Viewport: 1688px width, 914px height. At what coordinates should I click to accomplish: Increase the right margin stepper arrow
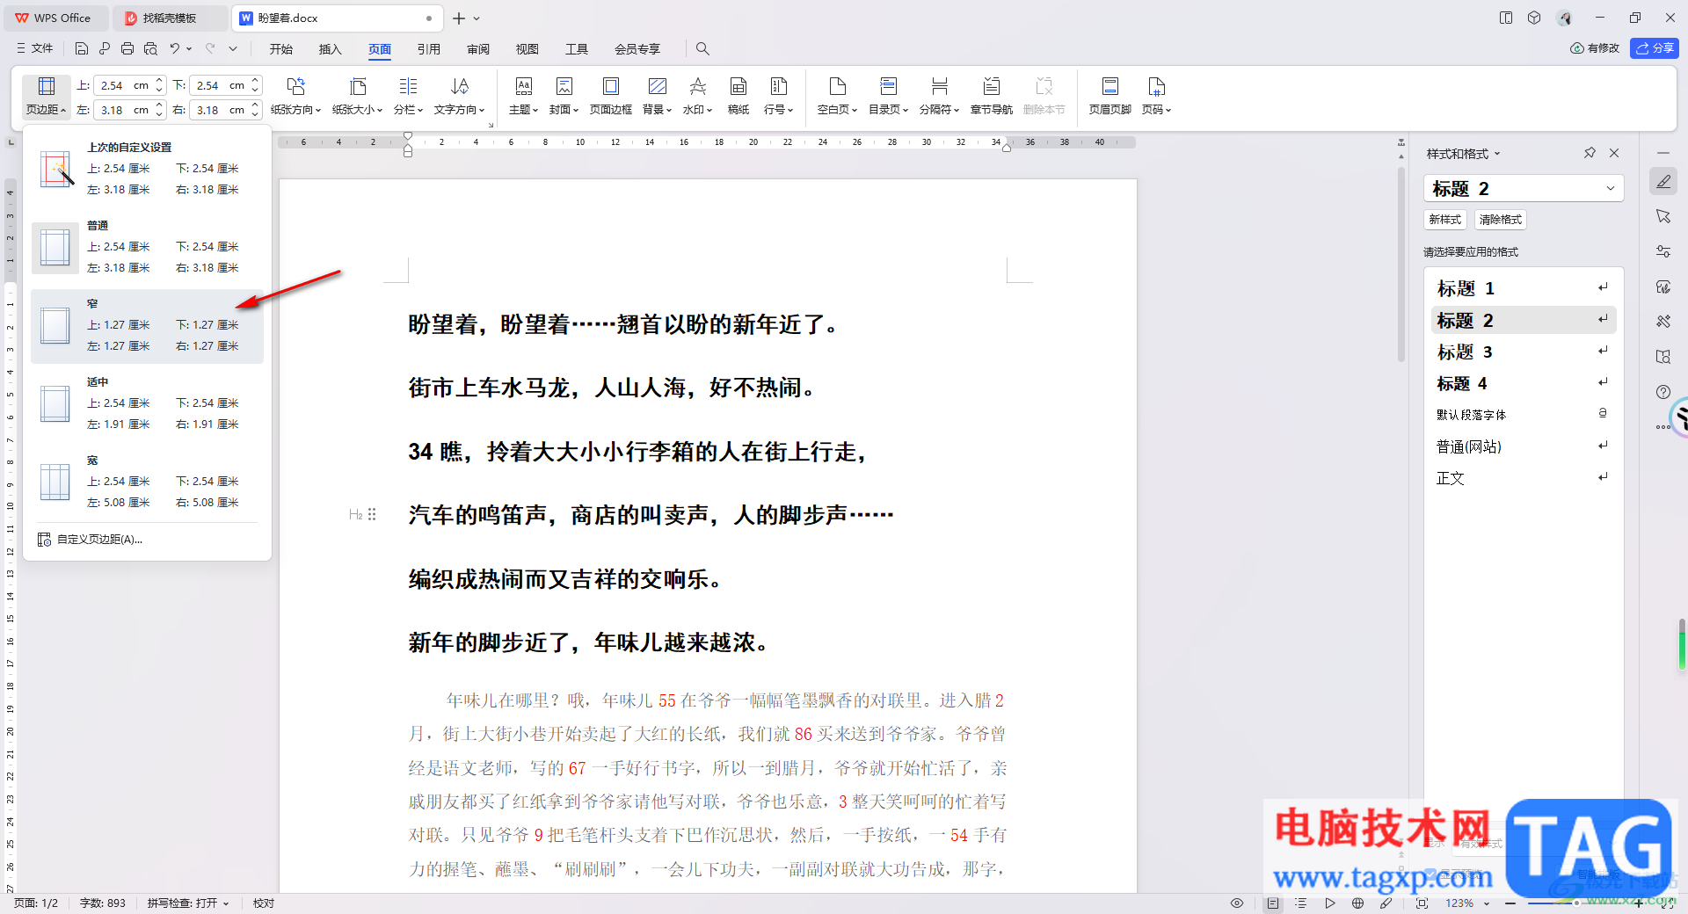(255, 105)
